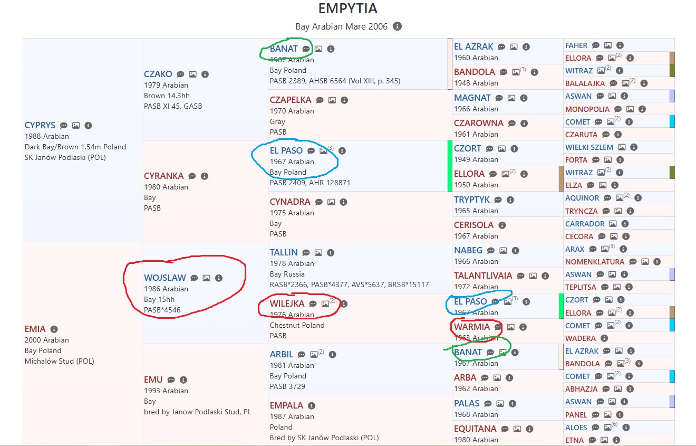Open the TALANTLIVAIA pedigree link
This screenshot has height=446, width=696.
482,276
